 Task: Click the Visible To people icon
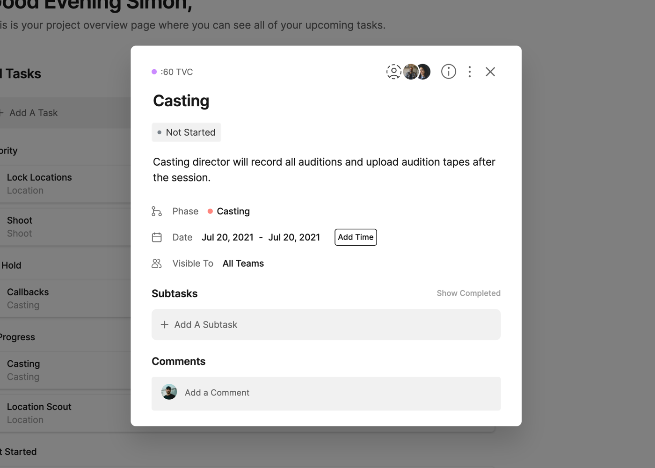pyautogui.click(x=157, y=263)
